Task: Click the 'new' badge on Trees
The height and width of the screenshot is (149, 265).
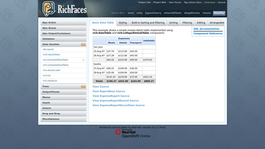Action: click(x=83, y=86)
